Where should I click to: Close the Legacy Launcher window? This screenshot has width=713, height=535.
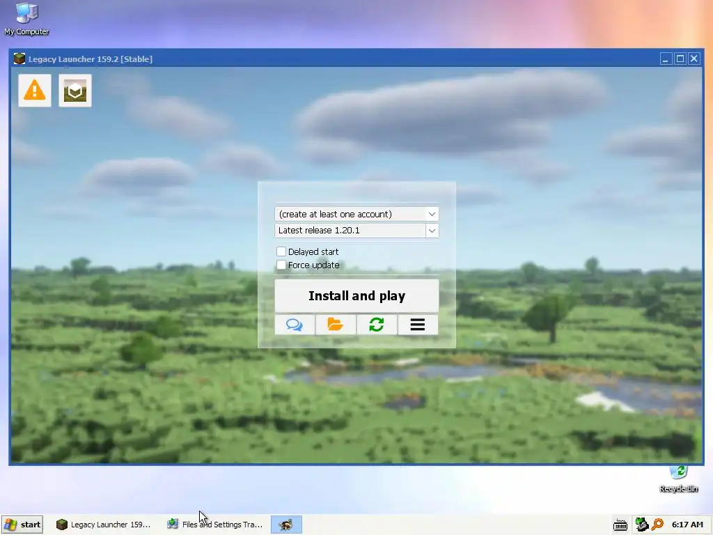coord(694,59)
